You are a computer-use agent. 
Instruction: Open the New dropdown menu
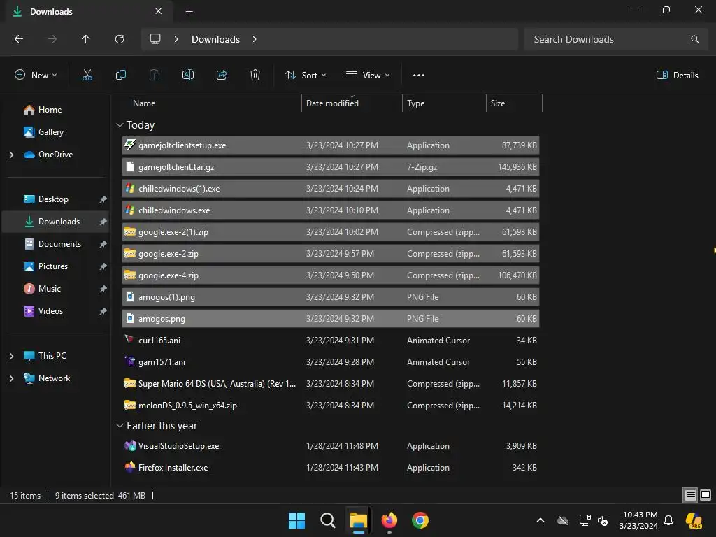point(36,76)
